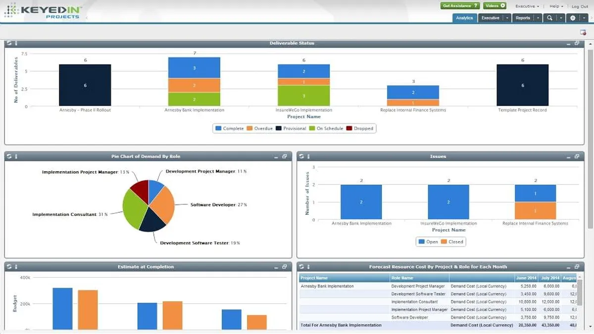Expand the Reports dropdown arrow
Image resolution: width=594 pixels, height=334 pixels.
[539, 18]
